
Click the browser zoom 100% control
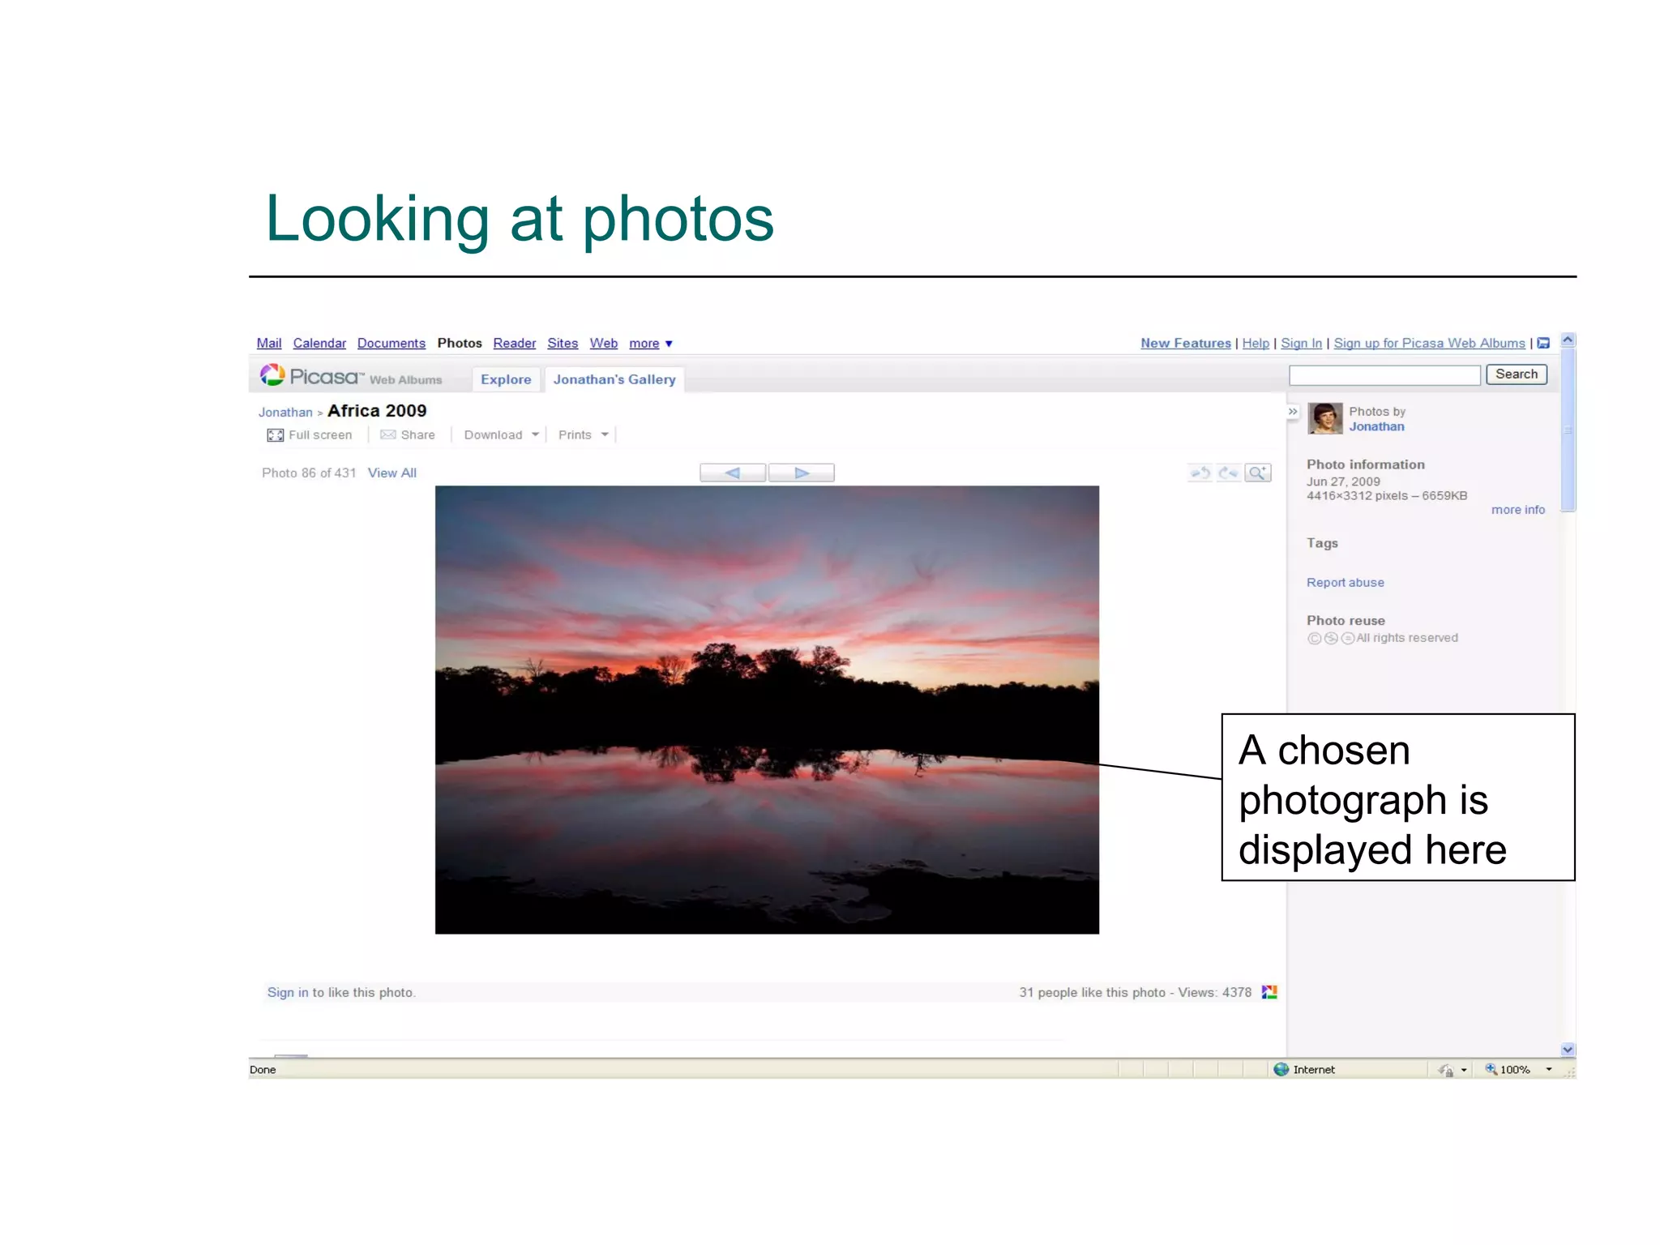[x=1513, y=1070]
